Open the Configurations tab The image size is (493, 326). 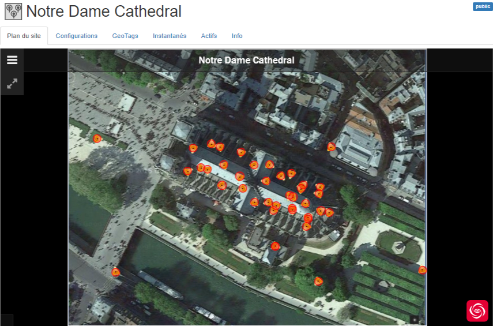[77, 36]
